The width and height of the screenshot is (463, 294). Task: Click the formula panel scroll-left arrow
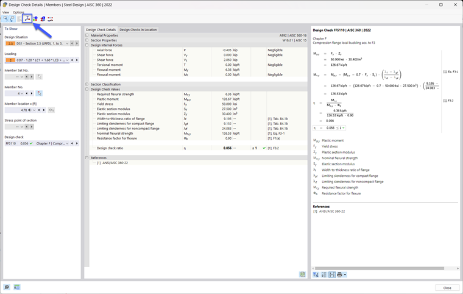pyautogui.click(x=313, y=268)
